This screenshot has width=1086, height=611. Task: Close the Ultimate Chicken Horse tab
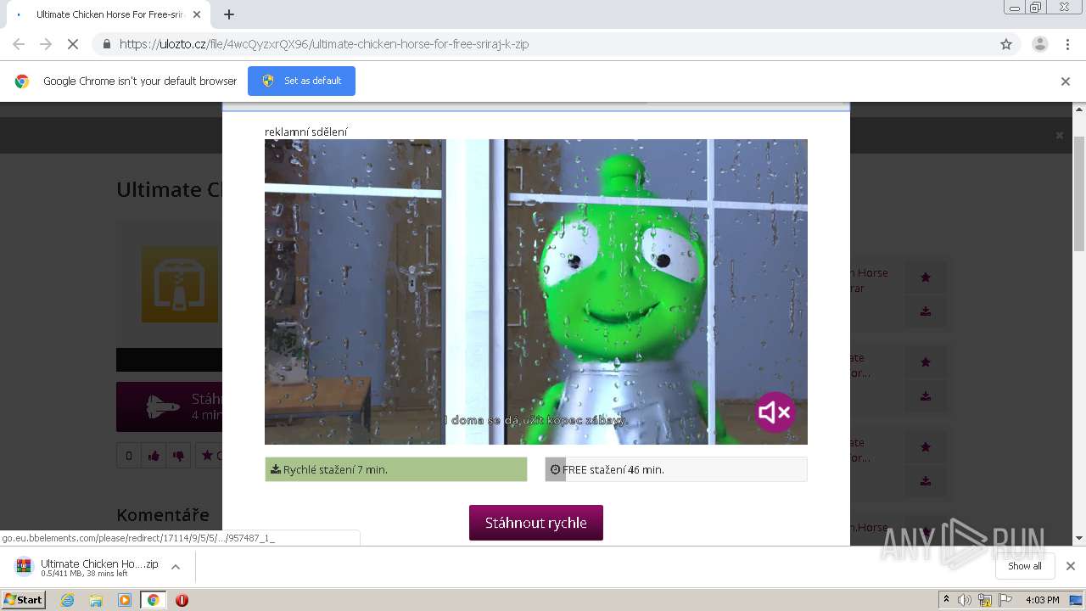tap(197, 14)
